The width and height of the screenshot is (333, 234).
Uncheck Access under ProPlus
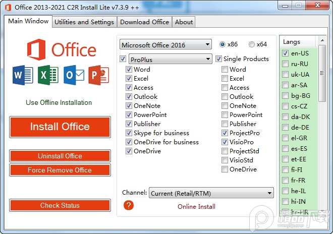click(x=129, y=87)
